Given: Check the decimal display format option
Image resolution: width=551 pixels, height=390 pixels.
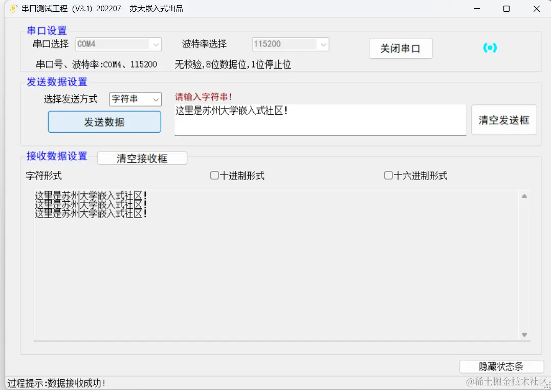Looking at the screenshot, I should 214,176.
